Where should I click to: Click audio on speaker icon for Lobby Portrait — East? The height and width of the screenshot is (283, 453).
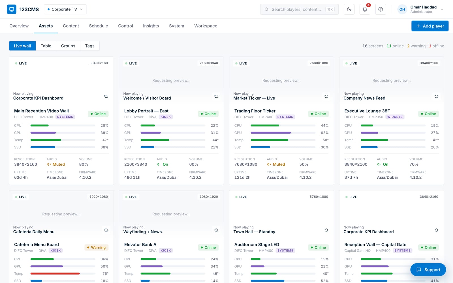(159, 164)
